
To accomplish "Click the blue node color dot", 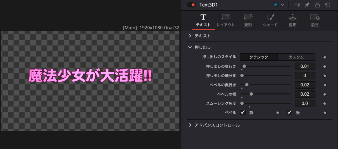I will click(276, 5).
